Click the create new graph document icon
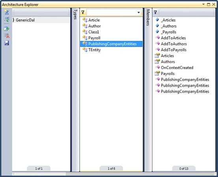The width and height of the screenshot is (218, 177). pyautogui.click(x=6, y=12)
